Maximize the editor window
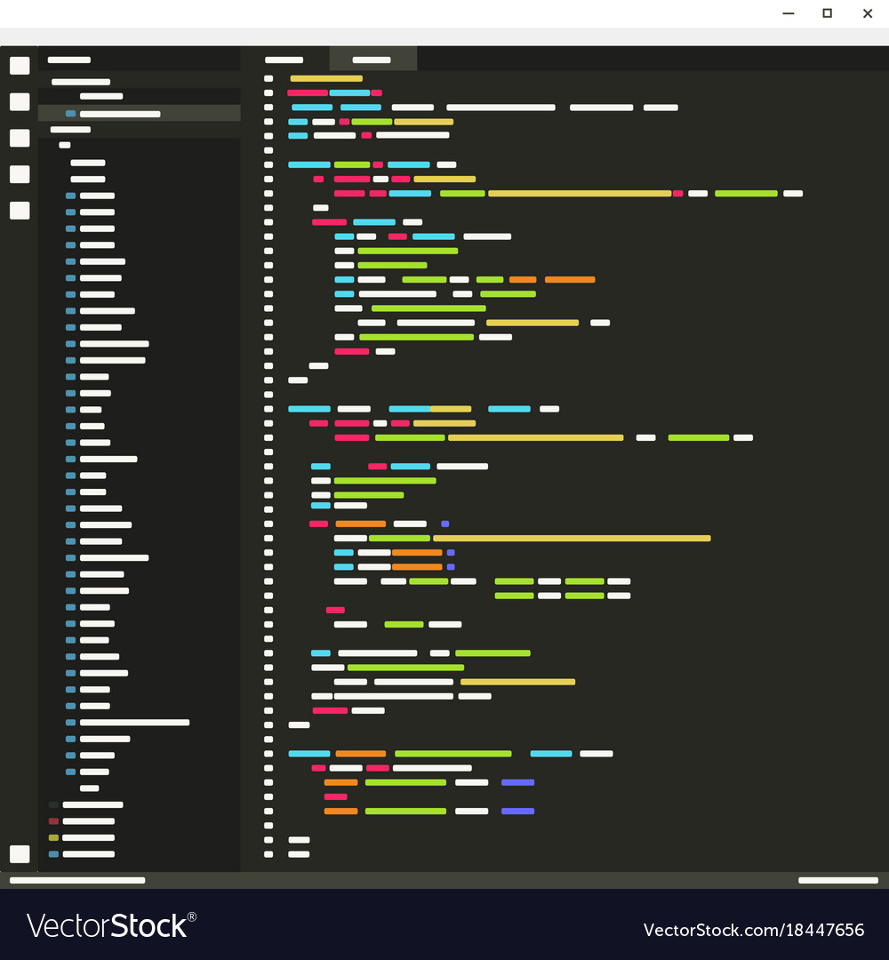889x960 pixels. pos(827,13)
